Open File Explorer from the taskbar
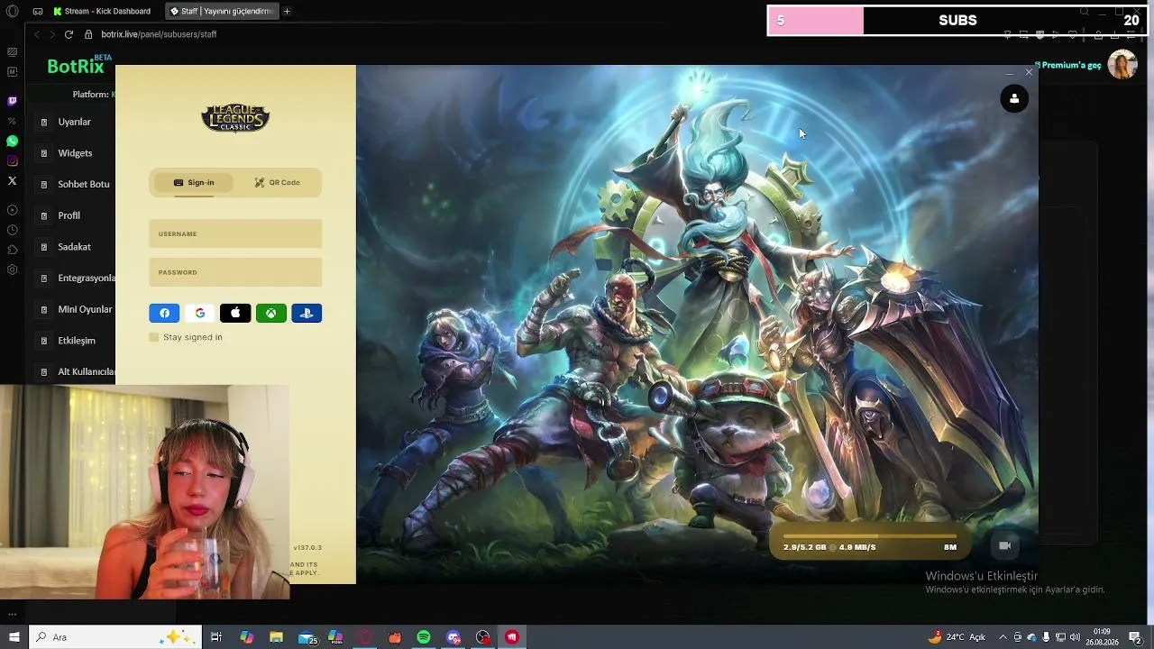Image resolution: width=1154 pixels, height=649 pixels. [277, 637]
